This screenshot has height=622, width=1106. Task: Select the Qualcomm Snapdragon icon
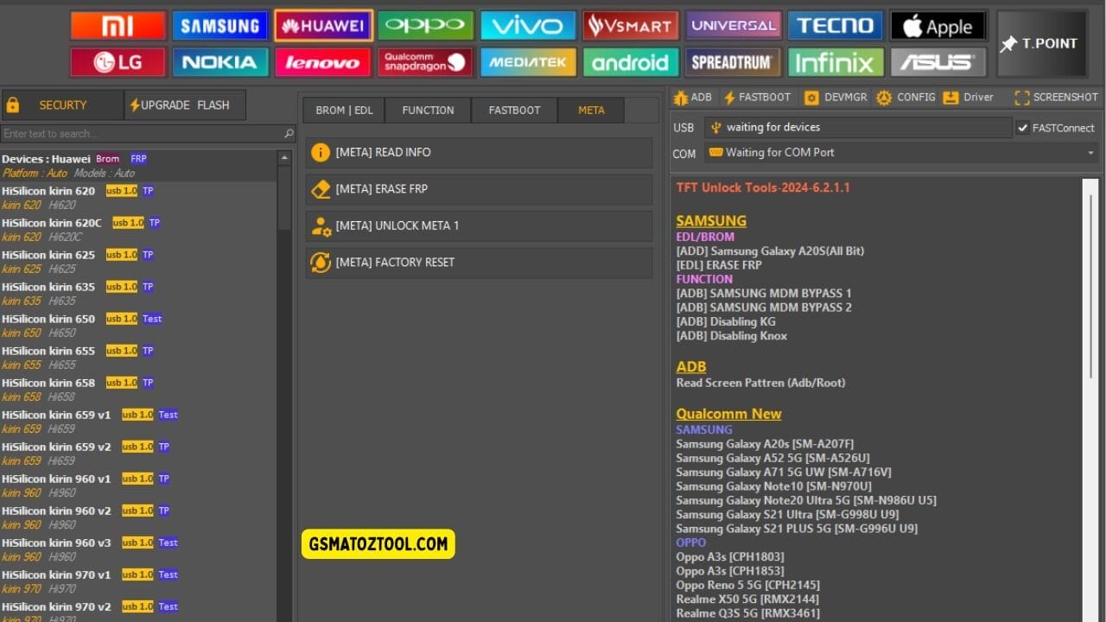tap(425, 61)
